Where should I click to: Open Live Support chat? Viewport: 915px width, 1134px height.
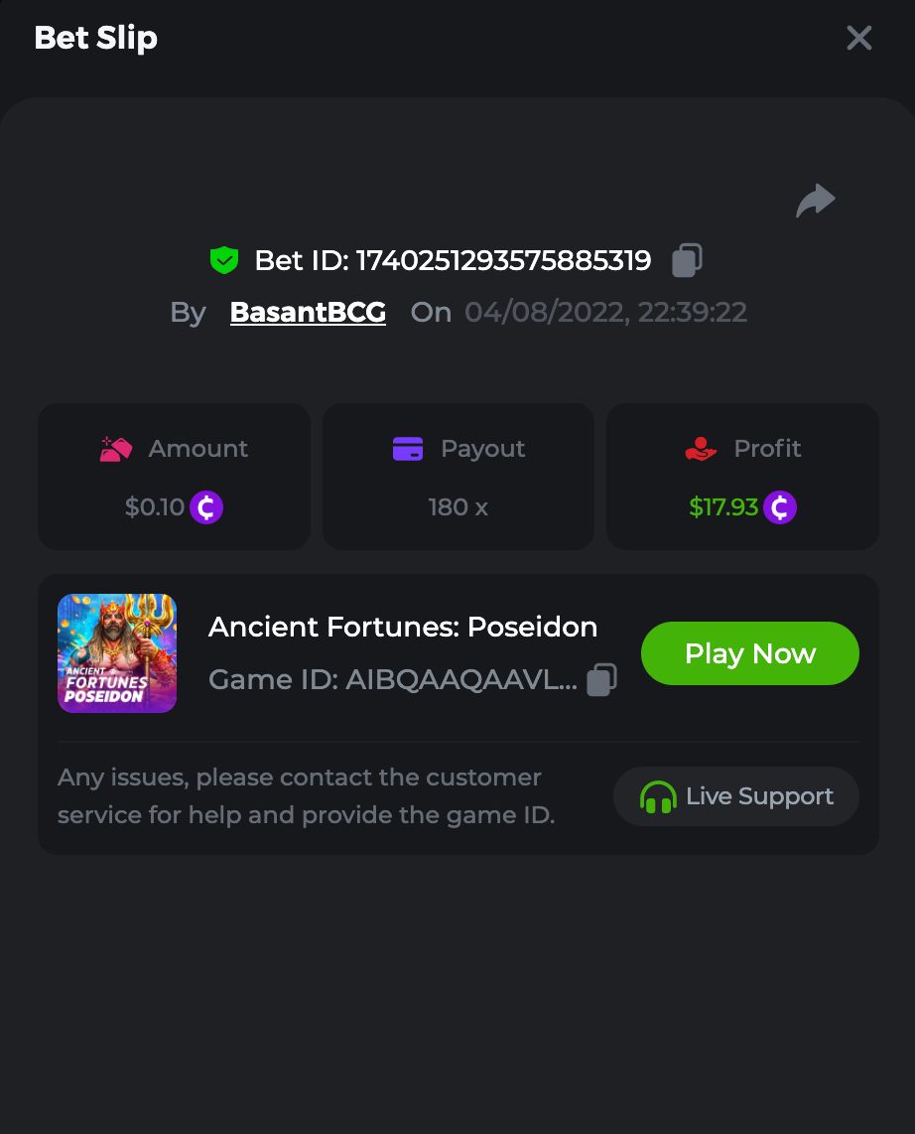[x=736, y=796]
